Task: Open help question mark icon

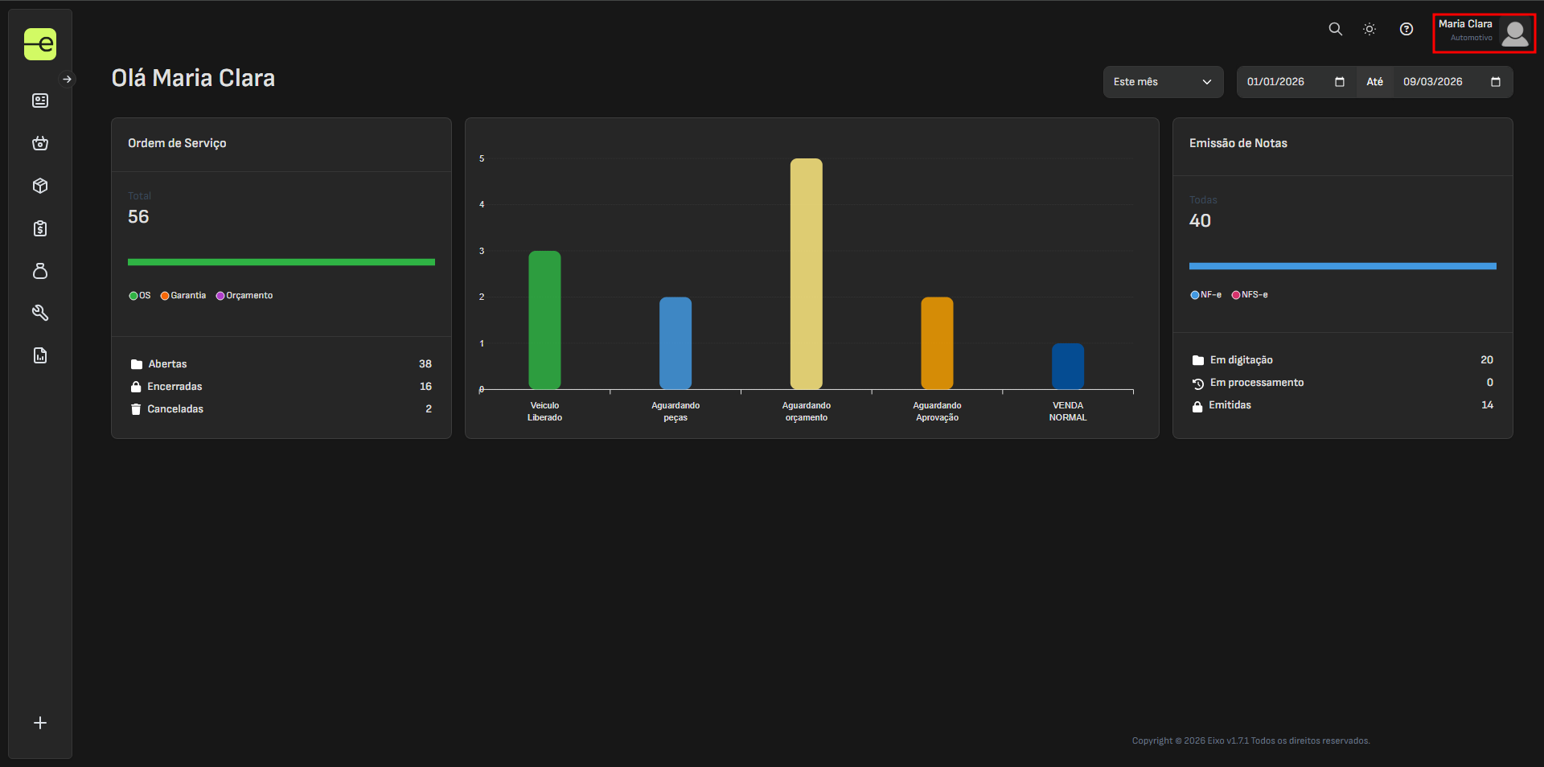Action: pos(1406,29)
